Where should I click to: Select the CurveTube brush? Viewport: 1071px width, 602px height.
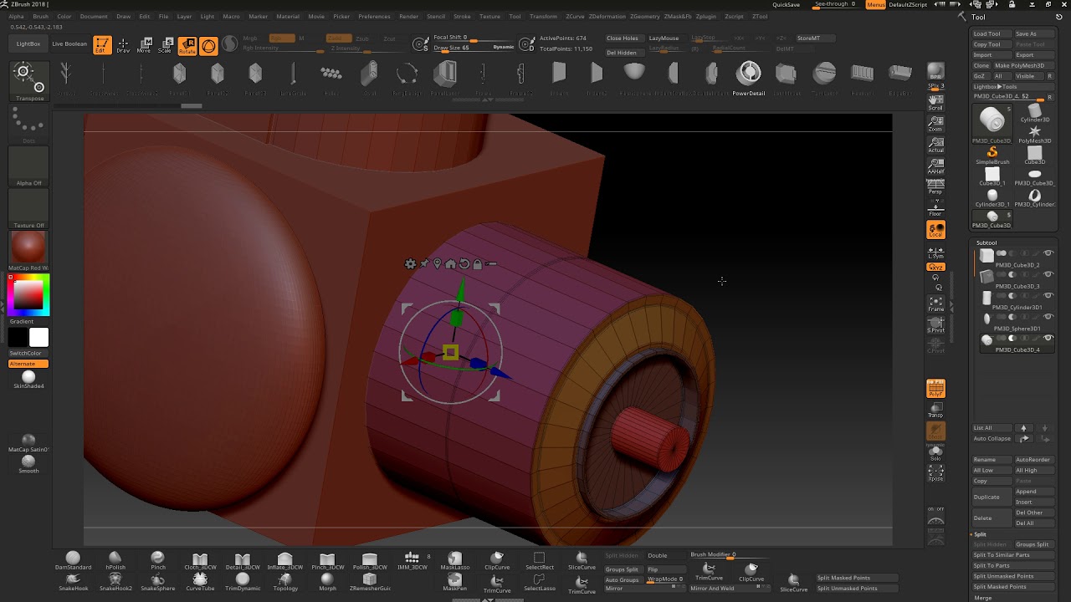(200, 582)
